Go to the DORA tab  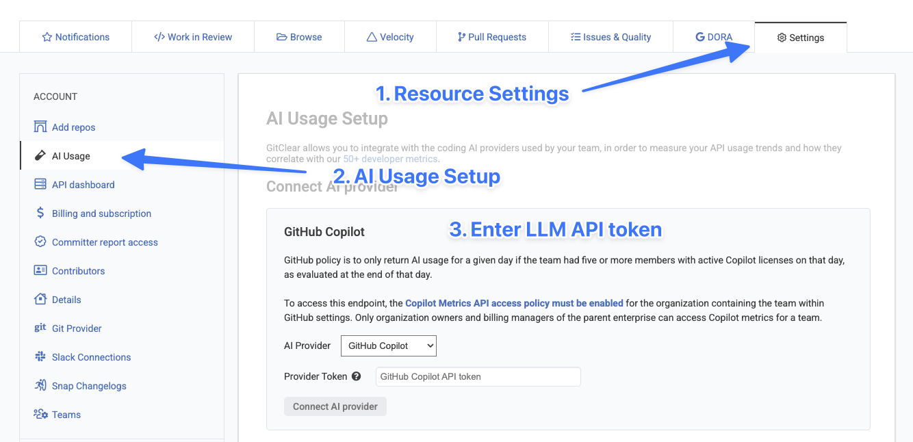714,37
